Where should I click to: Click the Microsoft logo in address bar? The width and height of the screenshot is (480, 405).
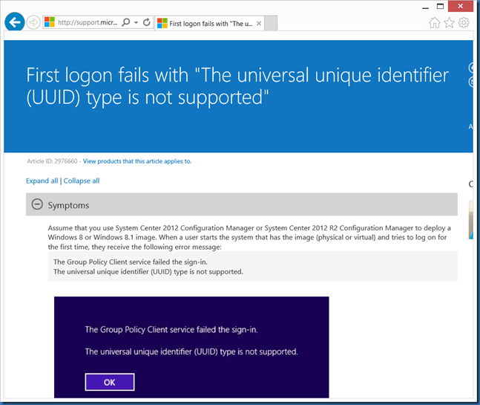coord(50,22)
